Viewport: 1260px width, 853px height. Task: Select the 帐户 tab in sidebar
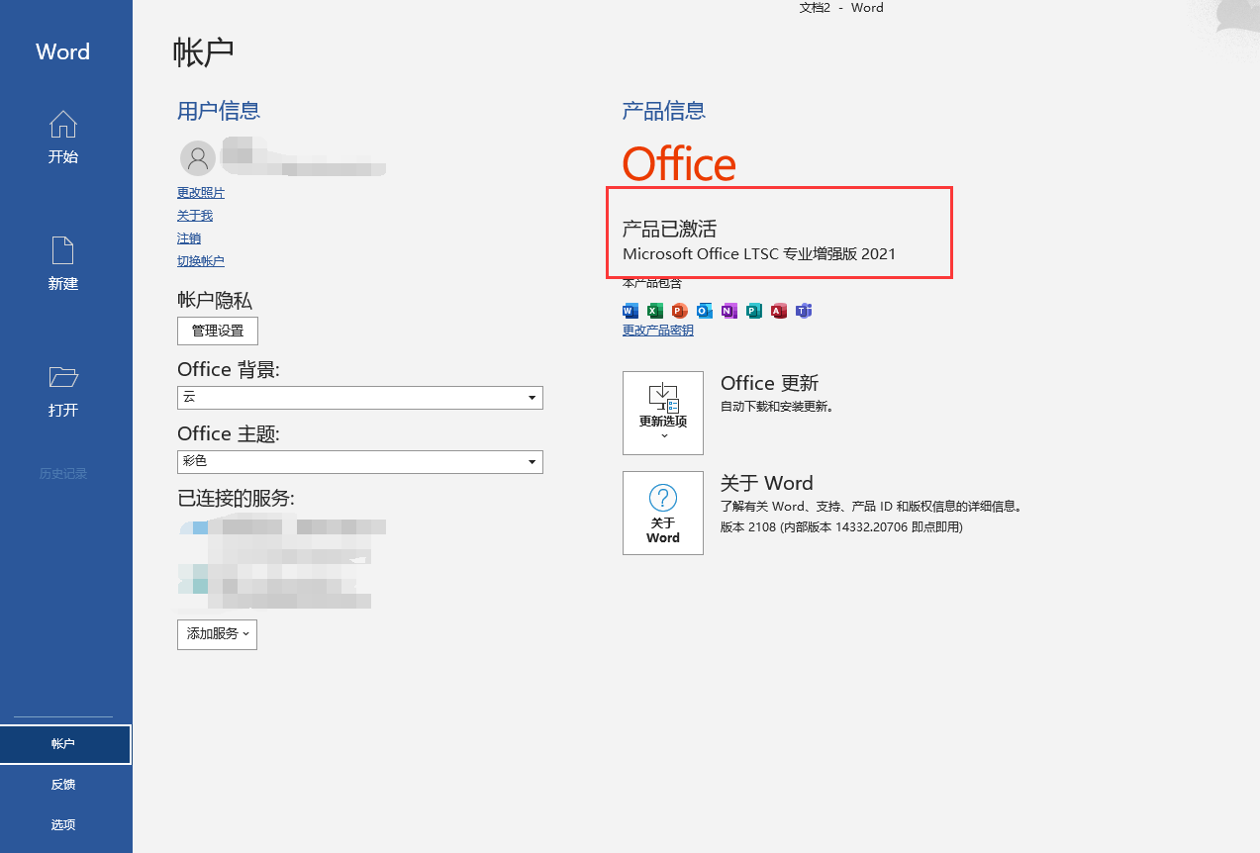[65, 744]
